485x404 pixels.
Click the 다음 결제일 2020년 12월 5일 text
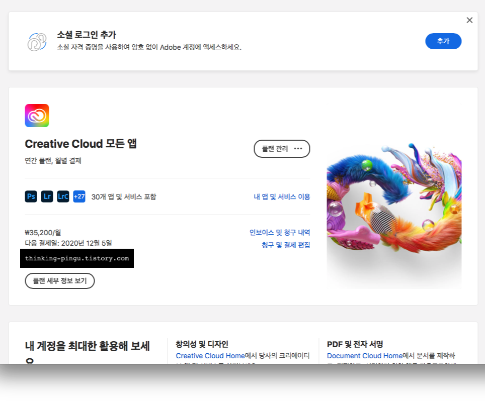coord(68,243)
